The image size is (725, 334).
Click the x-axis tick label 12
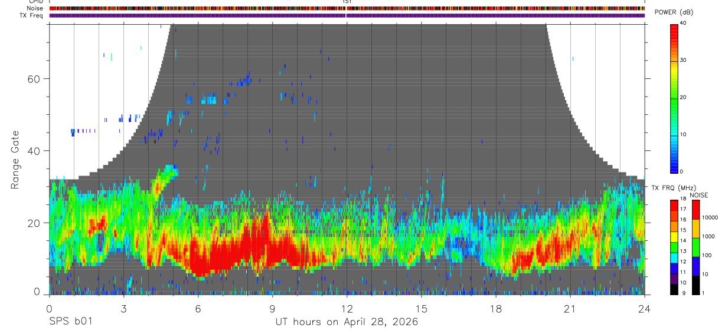(x=347, y=308)
